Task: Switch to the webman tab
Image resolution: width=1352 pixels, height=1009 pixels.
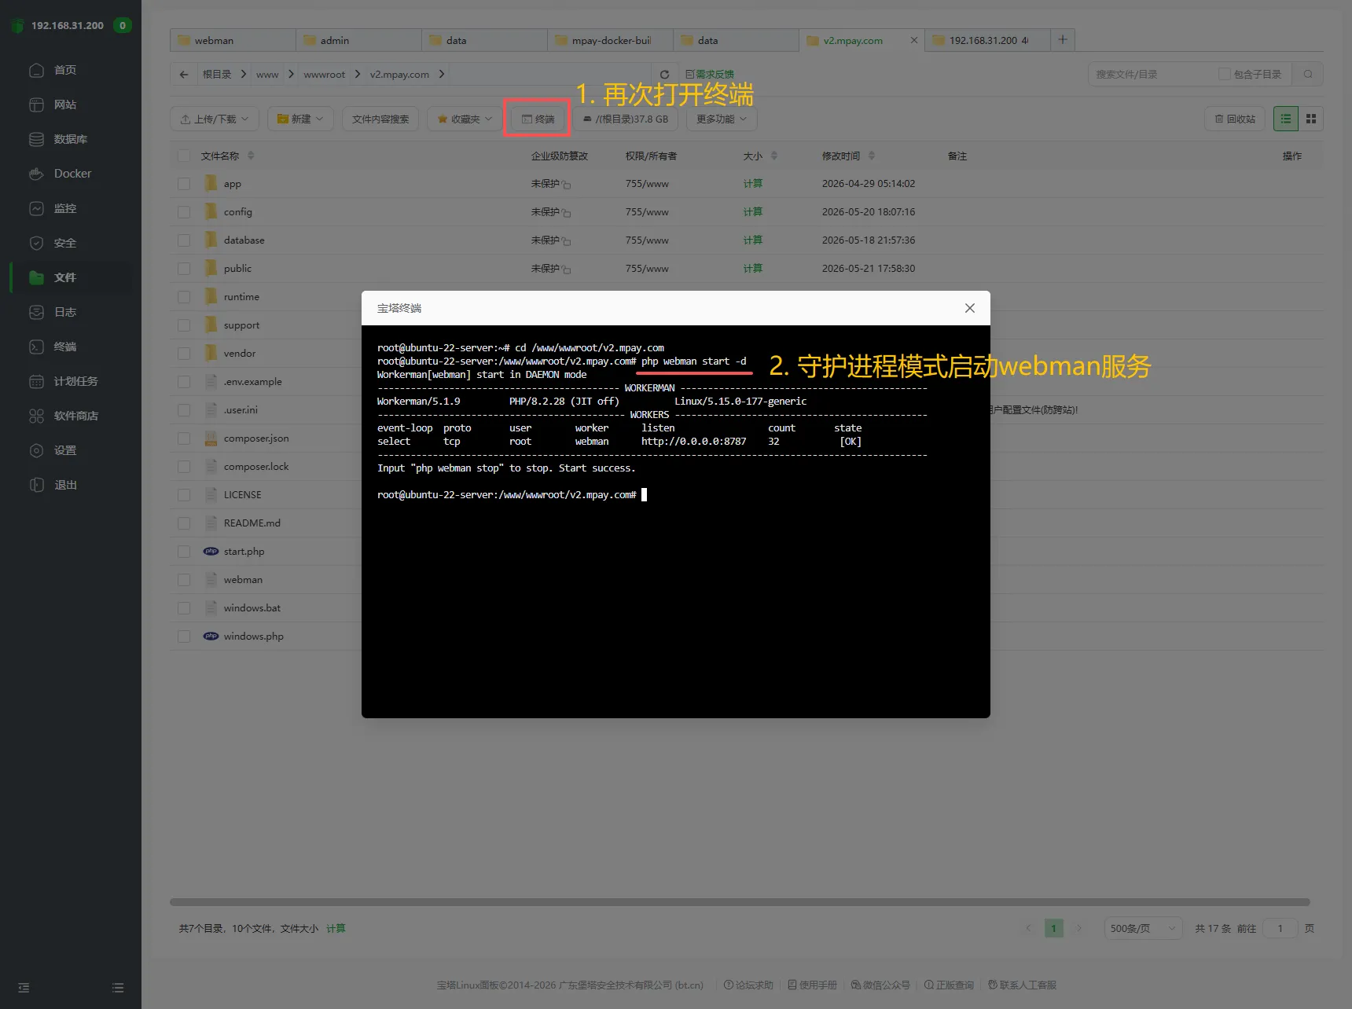Action: pyautogui.click(x=233, y=40)
